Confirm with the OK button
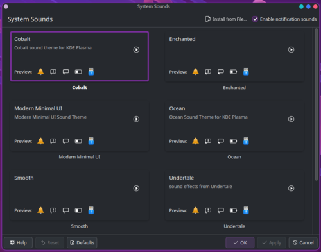This screenshot has width=321, height=252. (240, 242)
